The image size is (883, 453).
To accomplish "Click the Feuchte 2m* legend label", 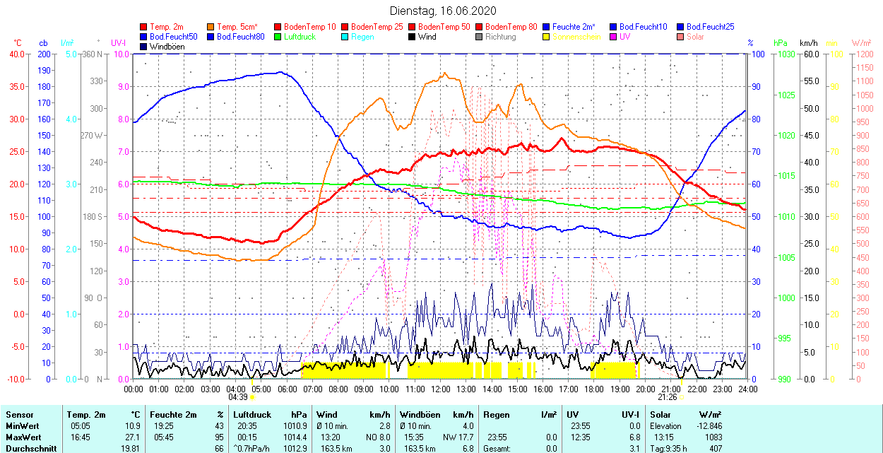I will pos(575,27).
